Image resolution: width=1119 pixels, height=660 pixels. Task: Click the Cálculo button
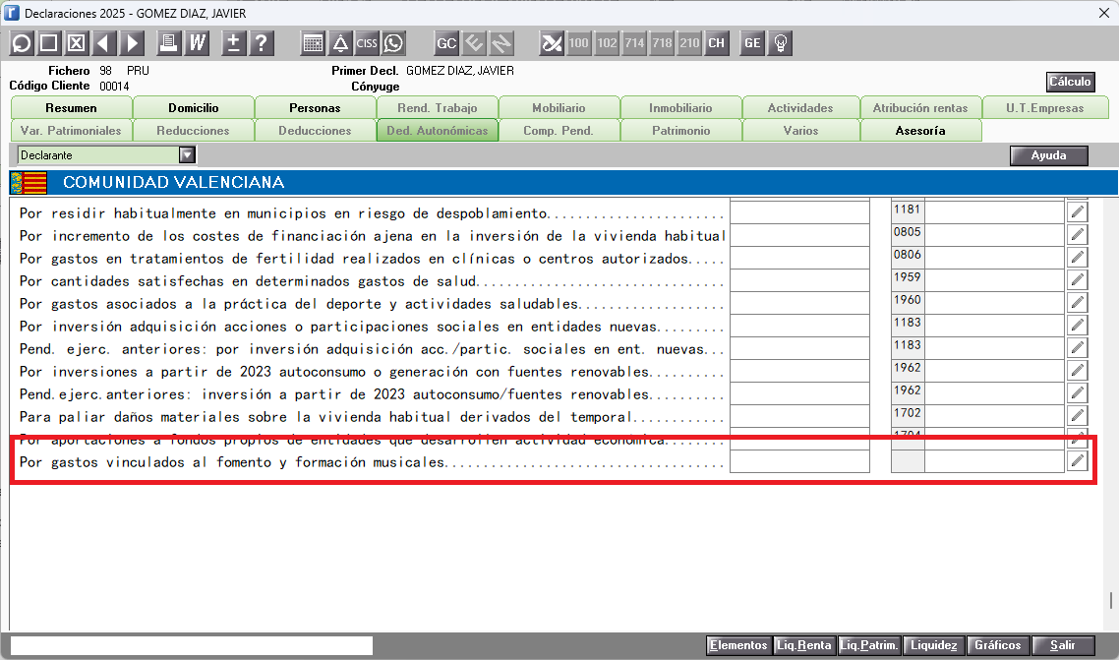pos(1070,82)
